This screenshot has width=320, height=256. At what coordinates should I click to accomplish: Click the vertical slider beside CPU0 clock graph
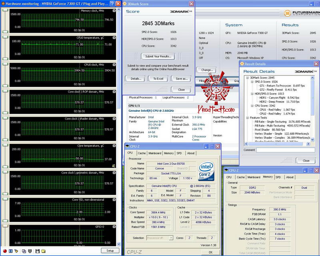[x=5, y=74]
